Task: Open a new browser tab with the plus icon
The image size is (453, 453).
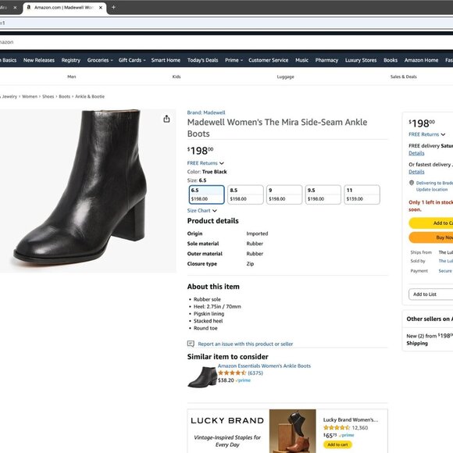Action: click(x=113, y=7)
